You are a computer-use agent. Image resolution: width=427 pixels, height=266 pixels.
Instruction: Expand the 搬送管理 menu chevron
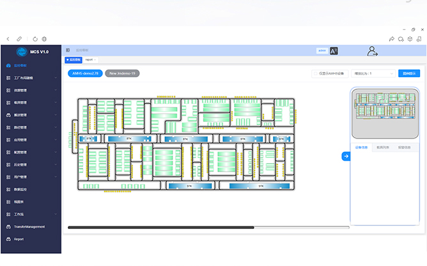tap(56, 115)
